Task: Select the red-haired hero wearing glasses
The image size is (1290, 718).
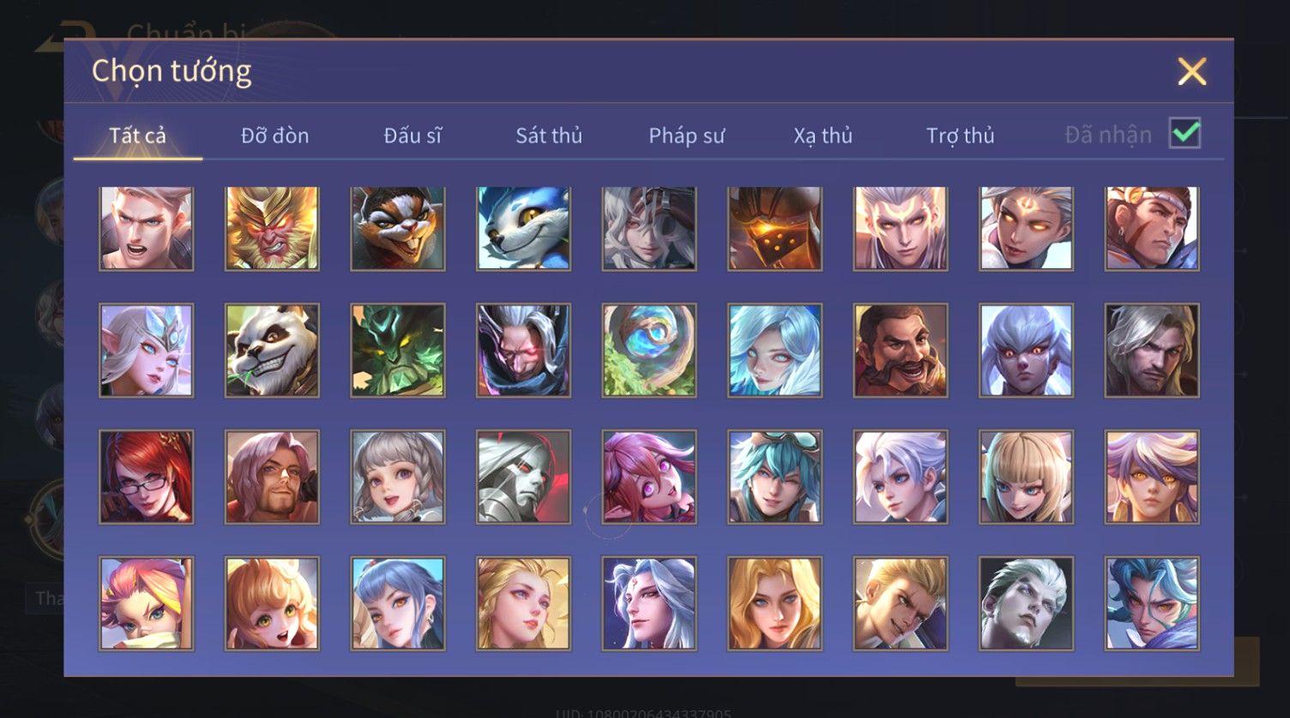Action: 146,477
